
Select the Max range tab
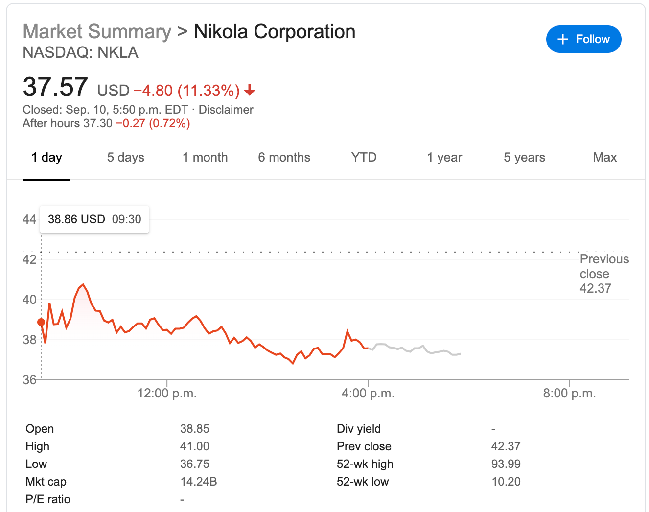(604, 158)
